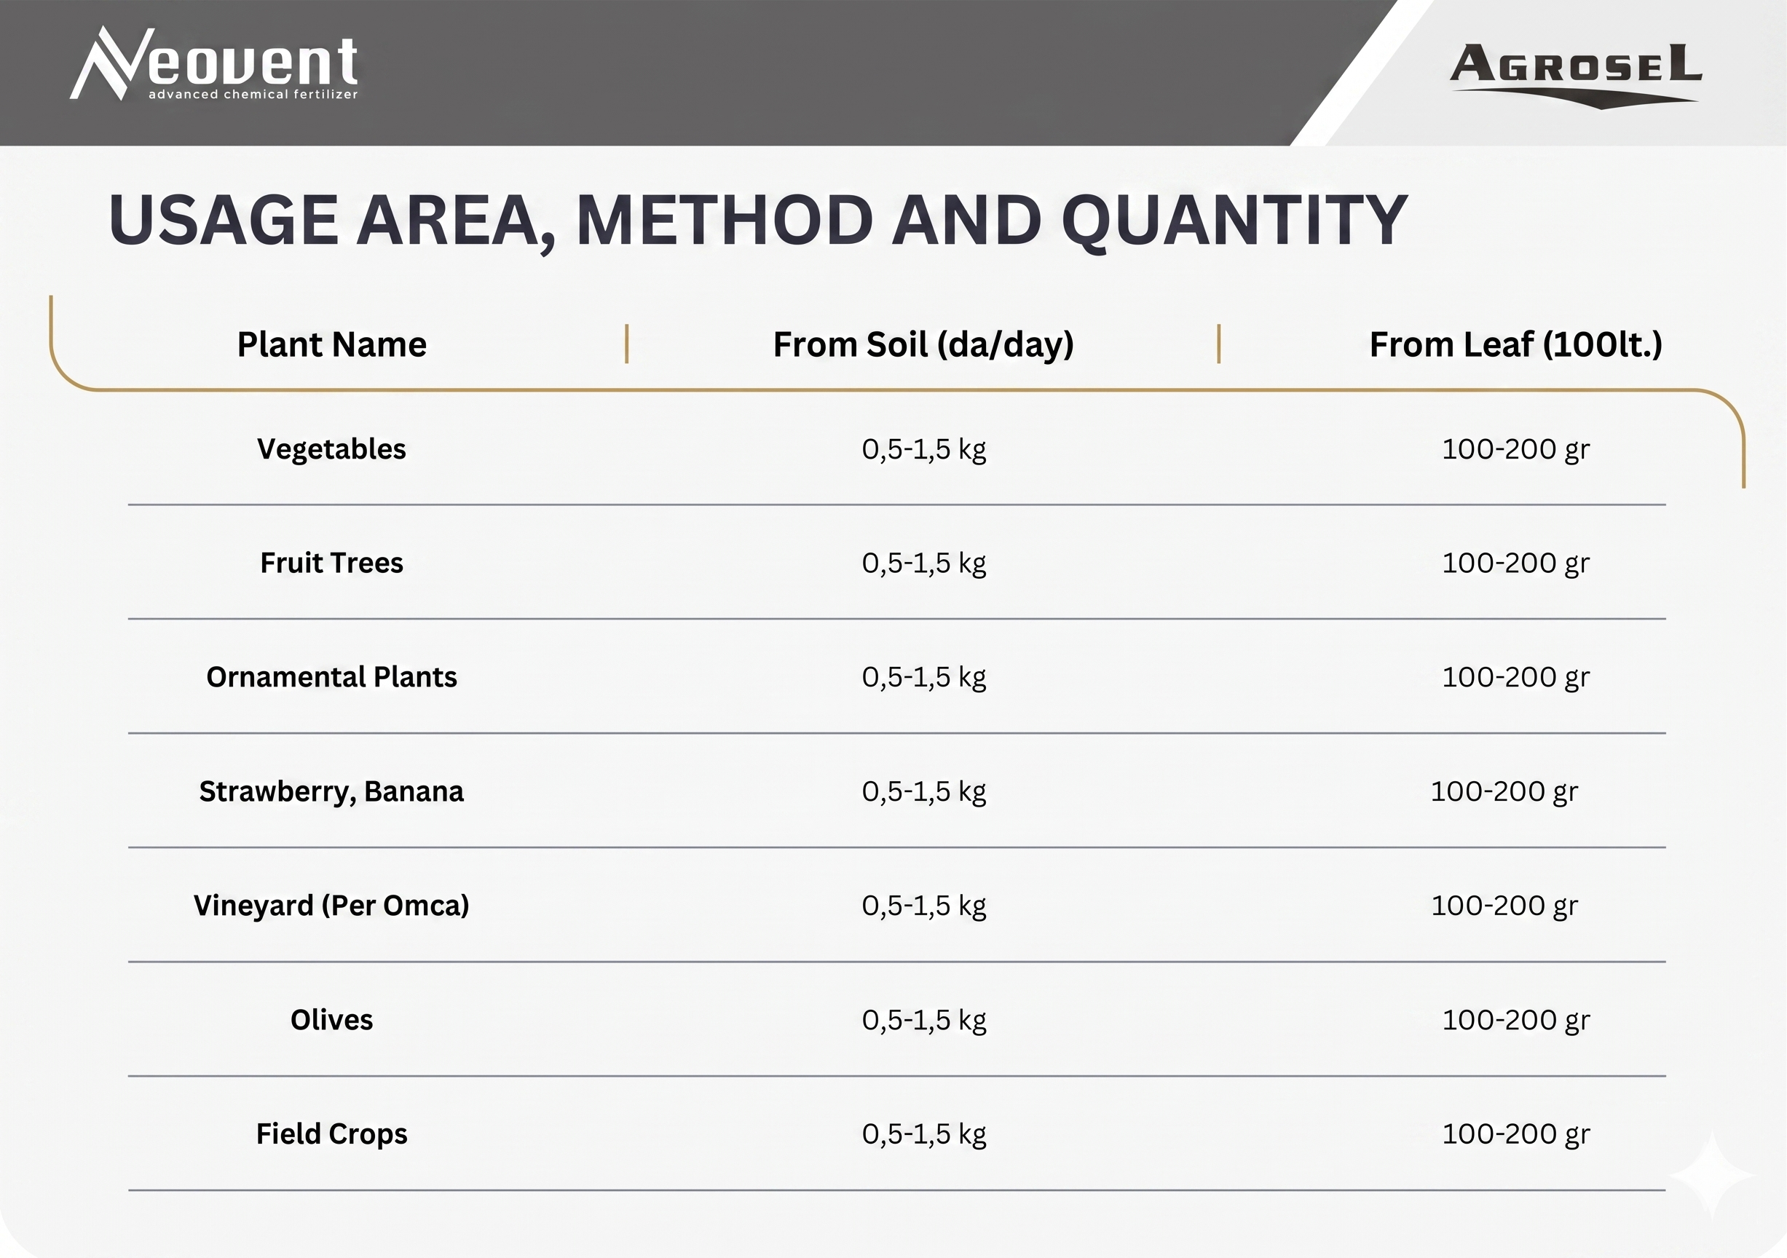Select the leaf dosage for Strawberry, Banana
This screenshot has height=1258, width=1787.
pyautogui.click(x=1504, y=791)
